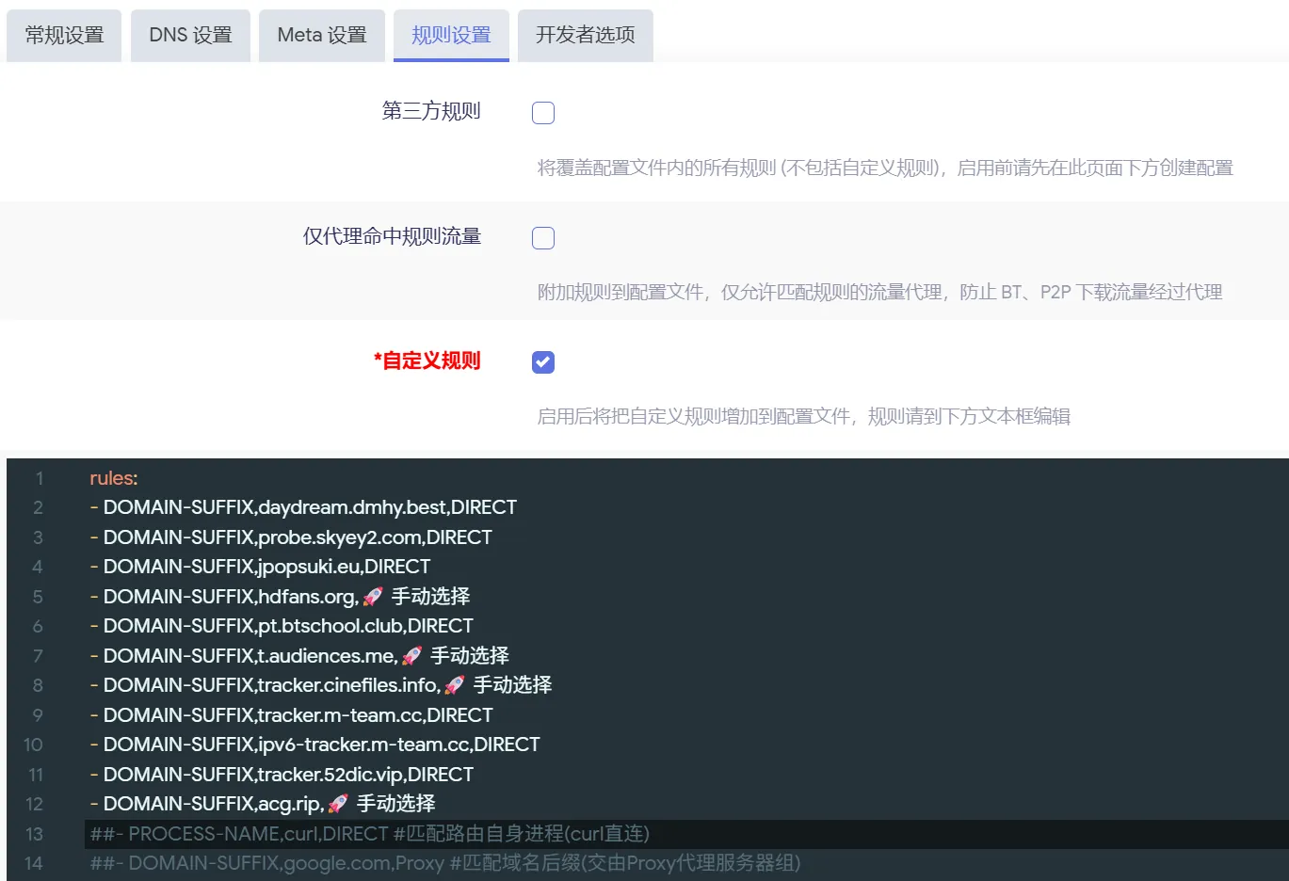Click the description mentioning BT、P2P 下载流量
Viewport: 1289px width, 881px height.
pyautogui.click(x=879, y=292)
